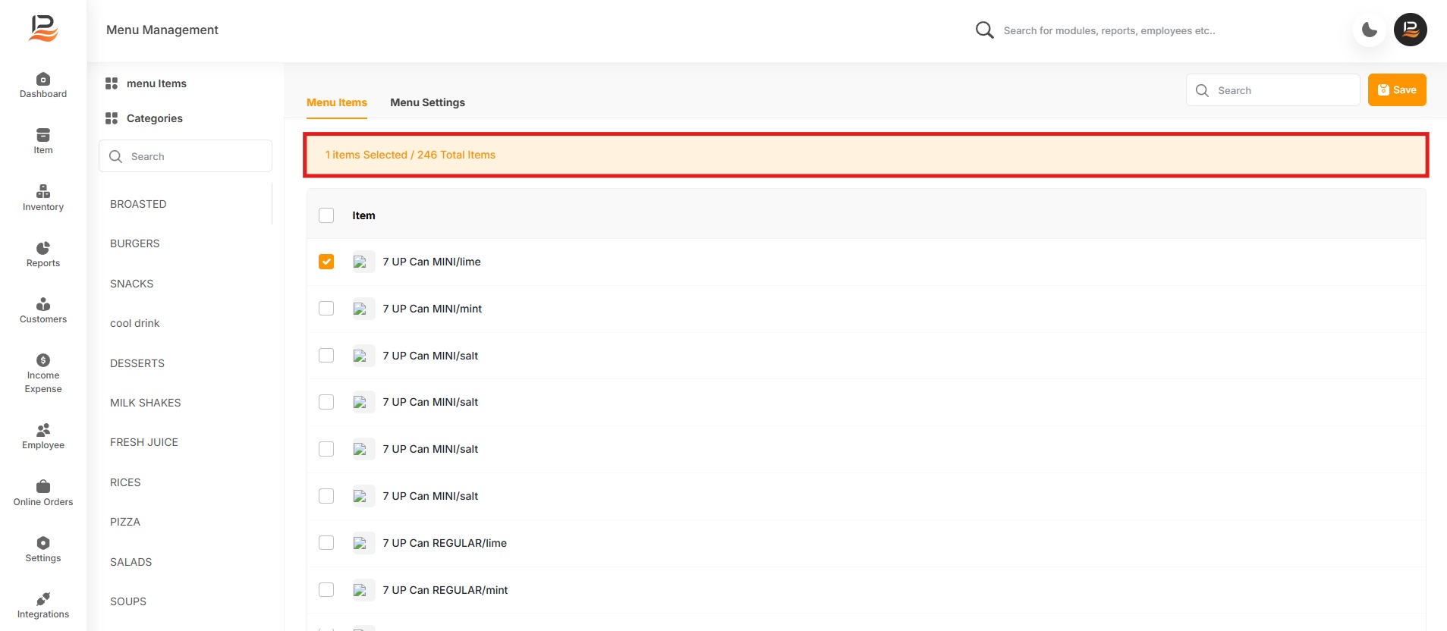The image size is (1447, 631).
Task: Click the user profile avatar
Action: [1411, 30]
